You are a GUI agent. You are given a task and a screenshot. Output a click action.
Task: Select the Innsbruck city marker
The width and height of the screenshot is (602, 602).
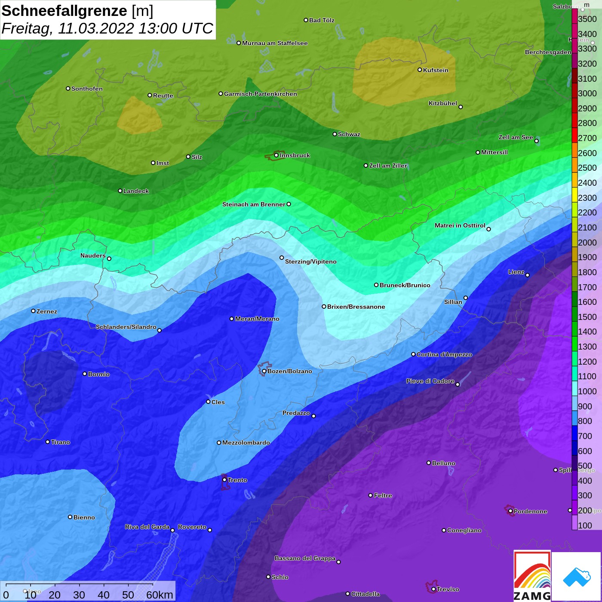(x=276, y=155)
